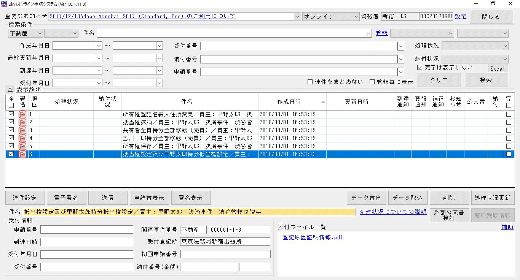Open the 不動産 category dropdown
520x280 pixels.
click(25, 33)
